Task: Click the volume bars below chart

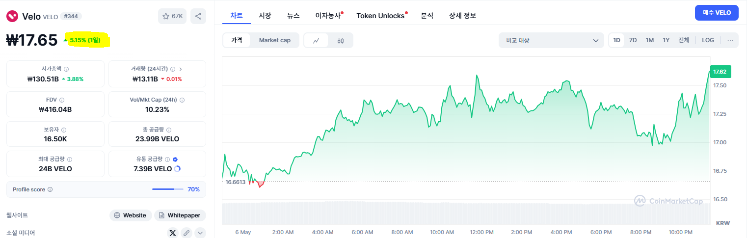Action: tap(466, 213)
